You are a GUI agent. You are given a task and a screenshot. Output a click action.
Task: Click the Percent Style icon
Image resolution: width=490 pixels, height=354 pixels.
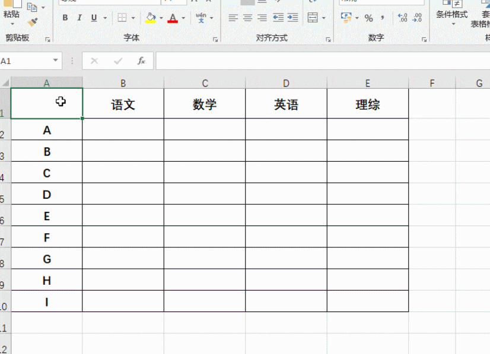[369, 18]
